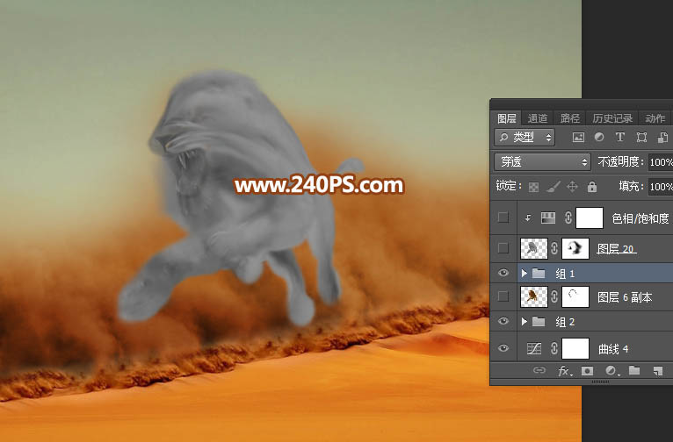Click mask link chain on 色相/饱和度 layer
Image resolution: width=673 pixels, height=442 pixels.
point(568,218)
